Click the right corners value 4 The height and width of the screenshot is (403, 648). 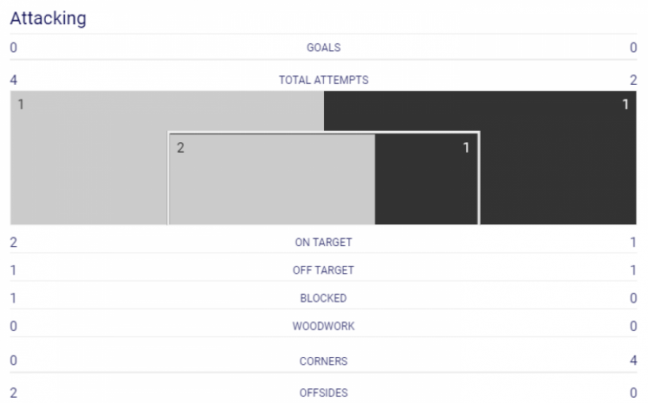633,361
